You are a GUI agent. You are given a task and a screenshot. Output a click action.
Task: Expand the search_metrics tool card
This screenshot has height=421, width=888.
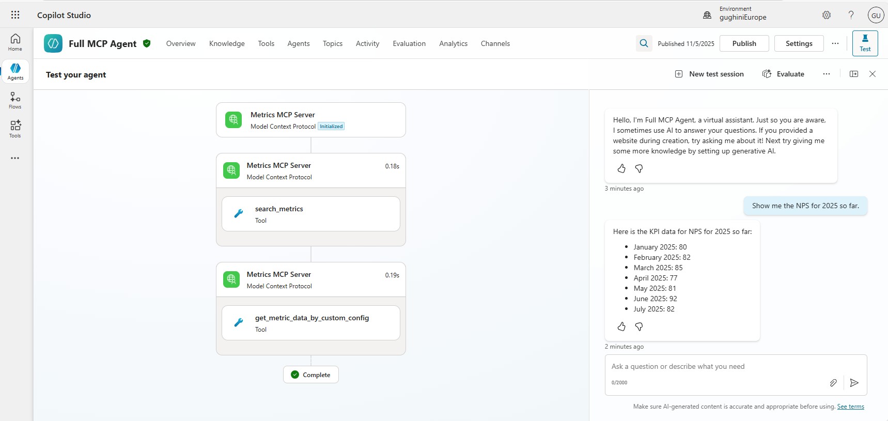coord(310,214)
